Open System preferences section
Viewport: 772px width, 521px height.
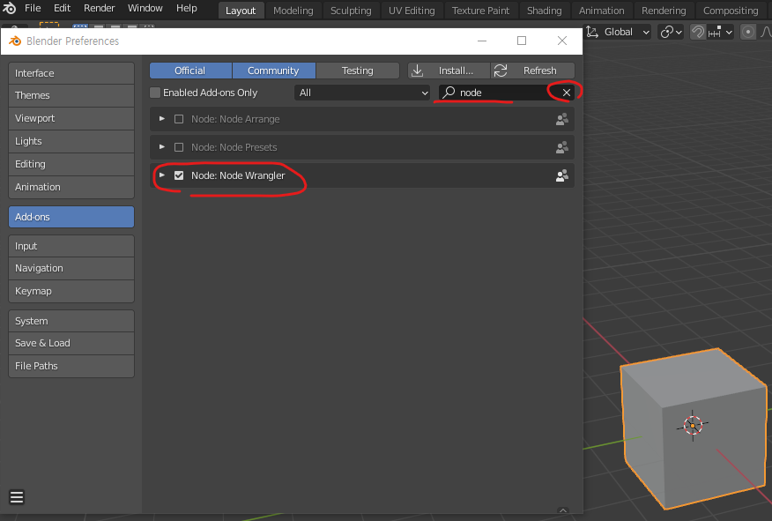click(71, 321)
